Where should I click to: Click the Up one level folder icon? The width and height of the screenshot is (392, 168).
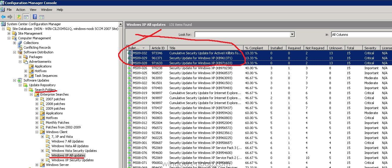tap(19, 17)
